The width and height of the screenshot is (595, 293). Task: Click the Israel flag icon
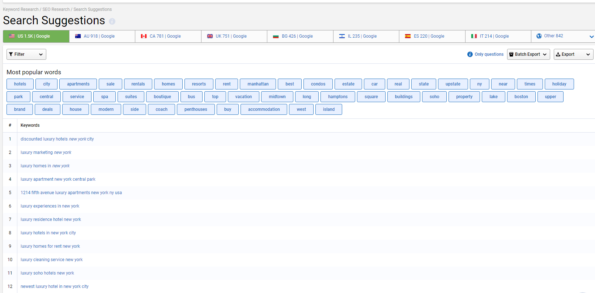(x=342, y=36)
